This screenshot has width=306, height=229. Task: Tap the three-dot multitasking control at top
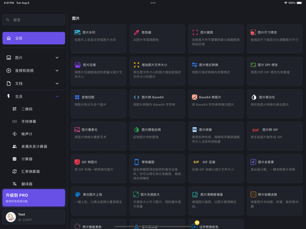[153, 3]
